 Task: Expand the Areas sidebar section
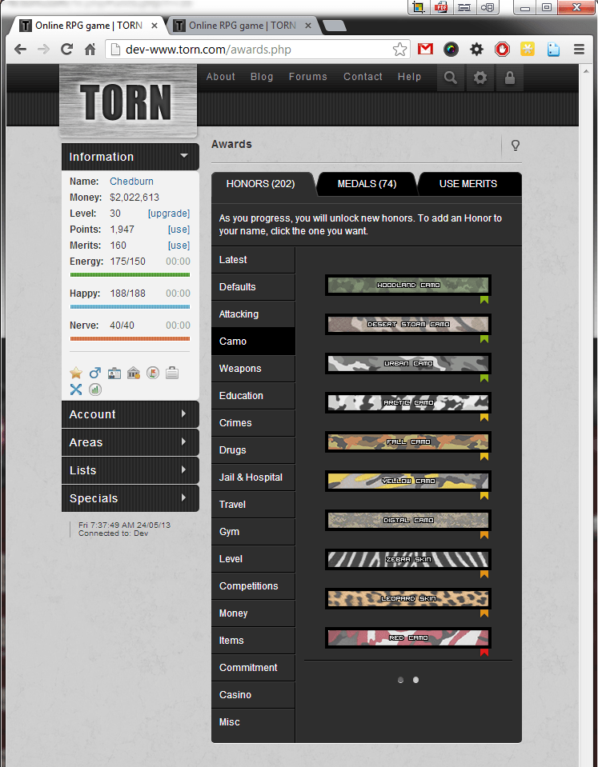click(130, 442)
